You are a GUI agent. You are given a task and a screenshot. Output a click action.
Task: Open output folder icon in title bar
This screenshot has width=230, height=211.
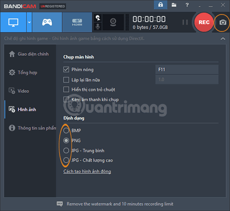point(174,5)
